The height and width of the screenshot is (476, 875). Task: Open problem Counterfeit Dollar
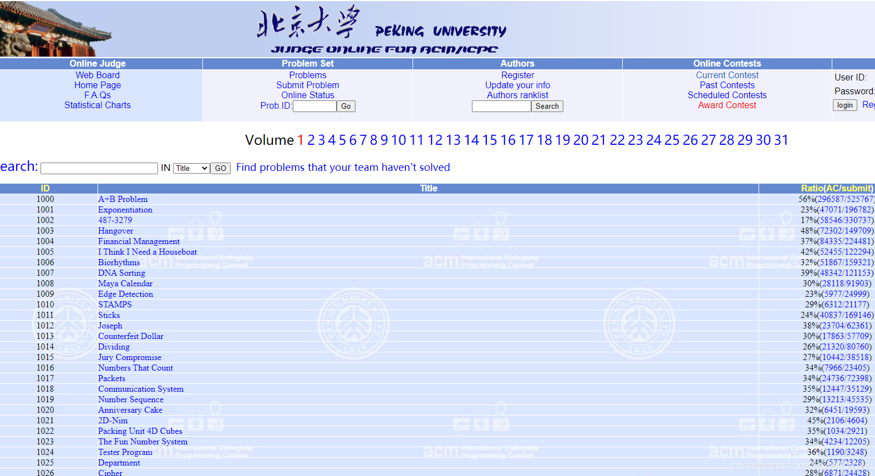pyautogui.click(x=131, y=336)
